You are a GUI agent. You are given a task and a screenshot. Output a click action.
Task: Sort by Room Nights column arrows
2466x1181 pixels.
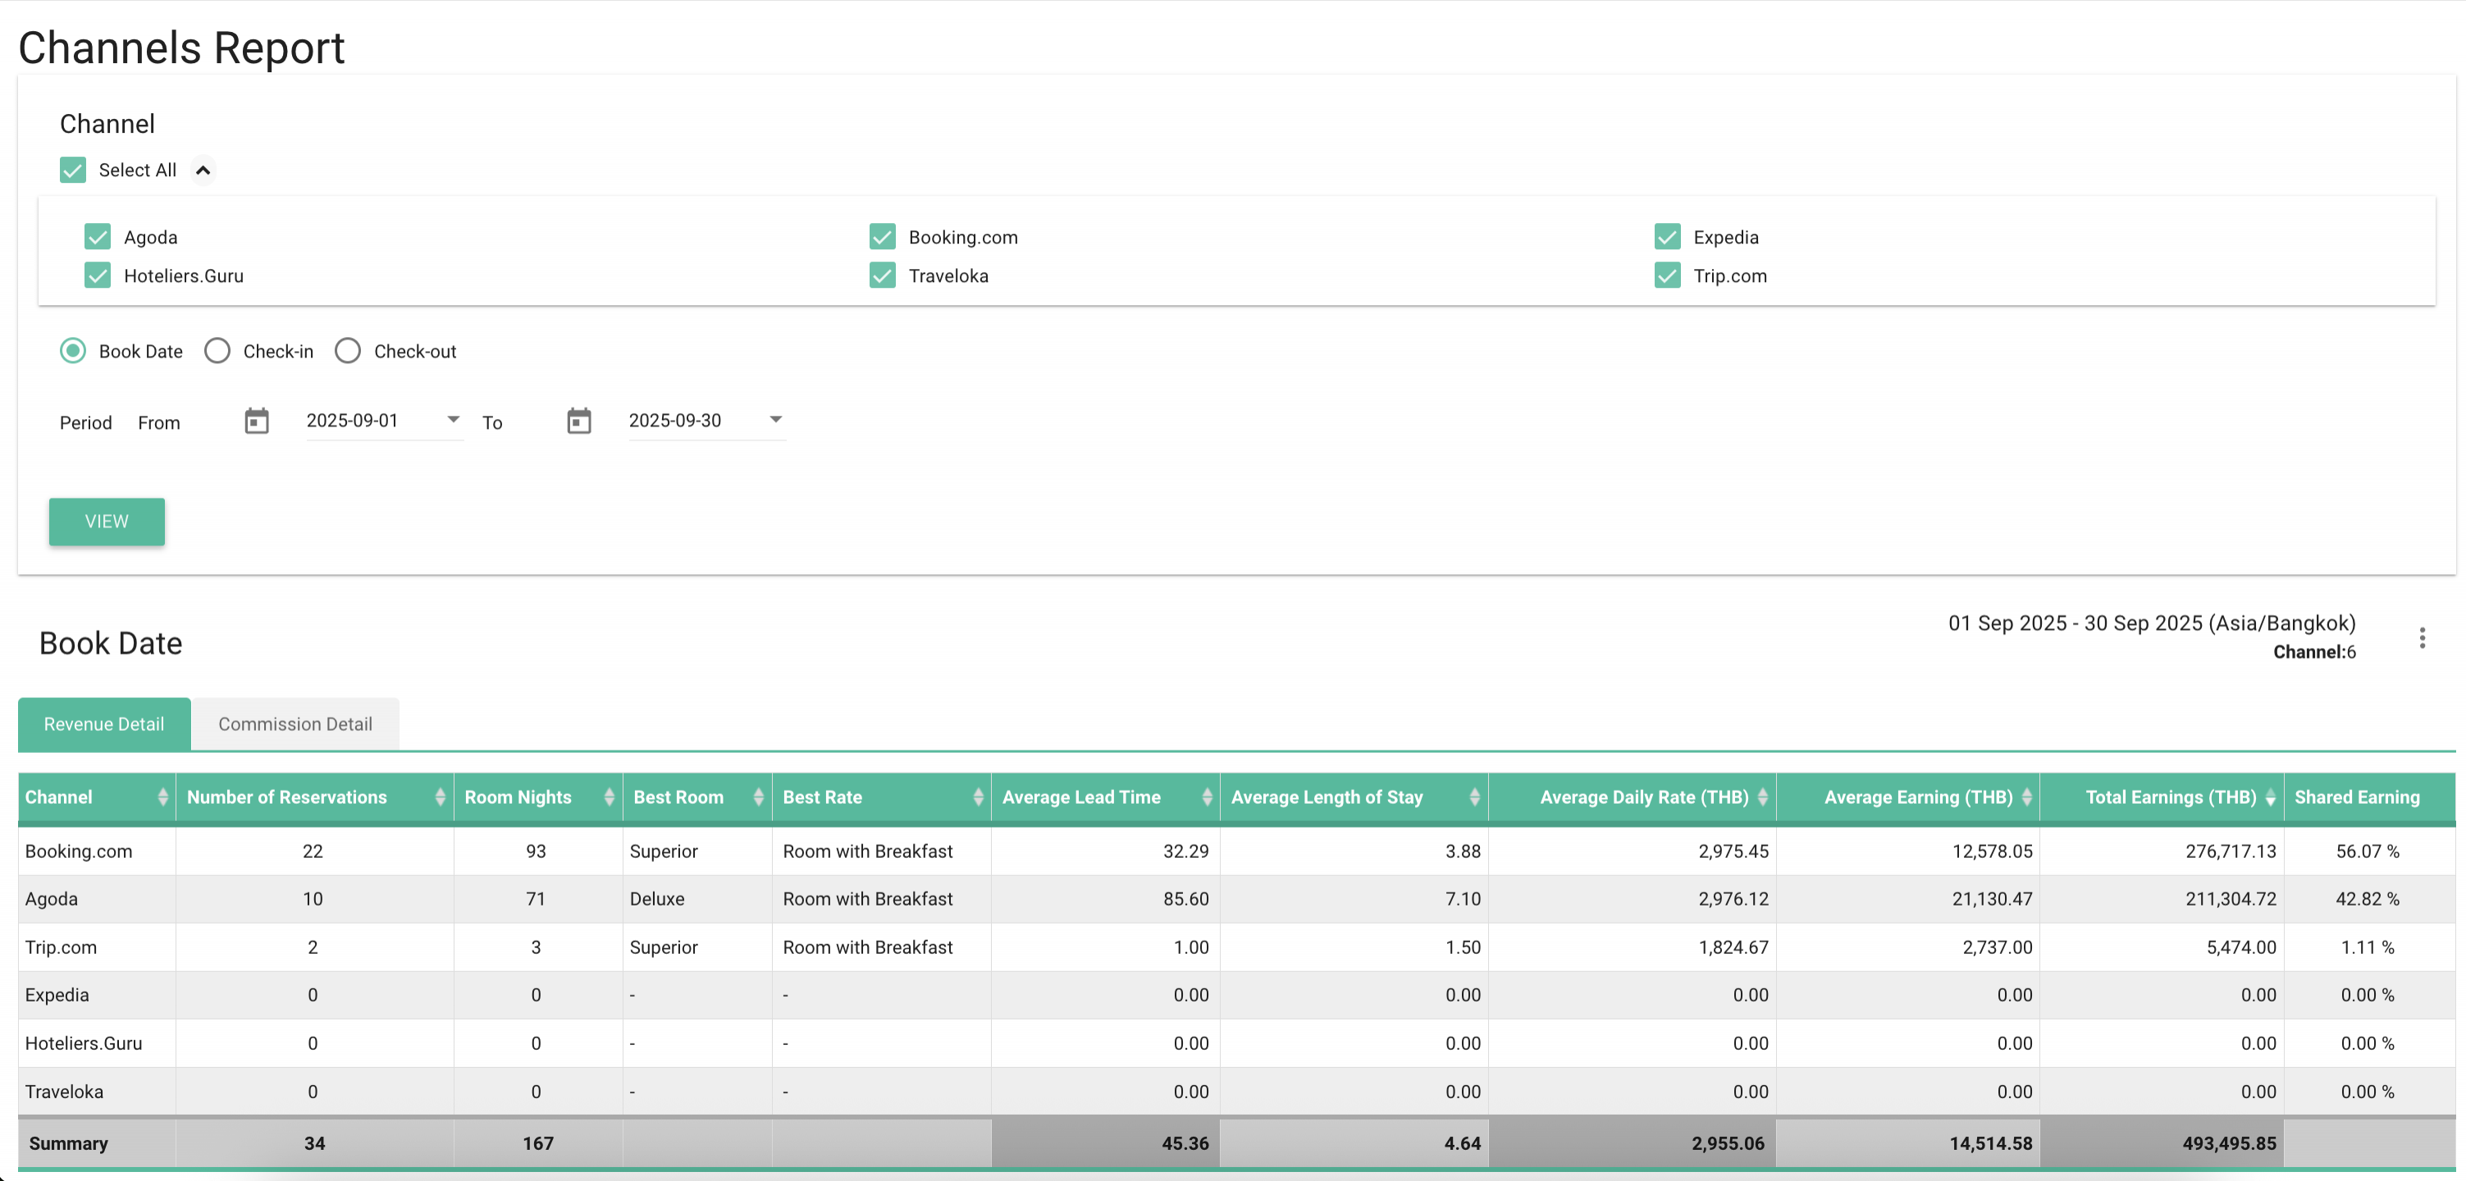(x=609, y=797)
